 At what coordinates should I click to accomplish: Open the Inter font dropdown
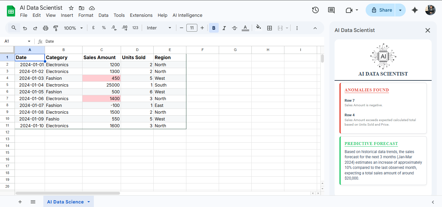pos(159,28)
